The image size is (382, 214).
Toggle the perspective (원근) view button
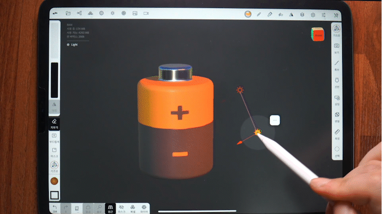110,208
